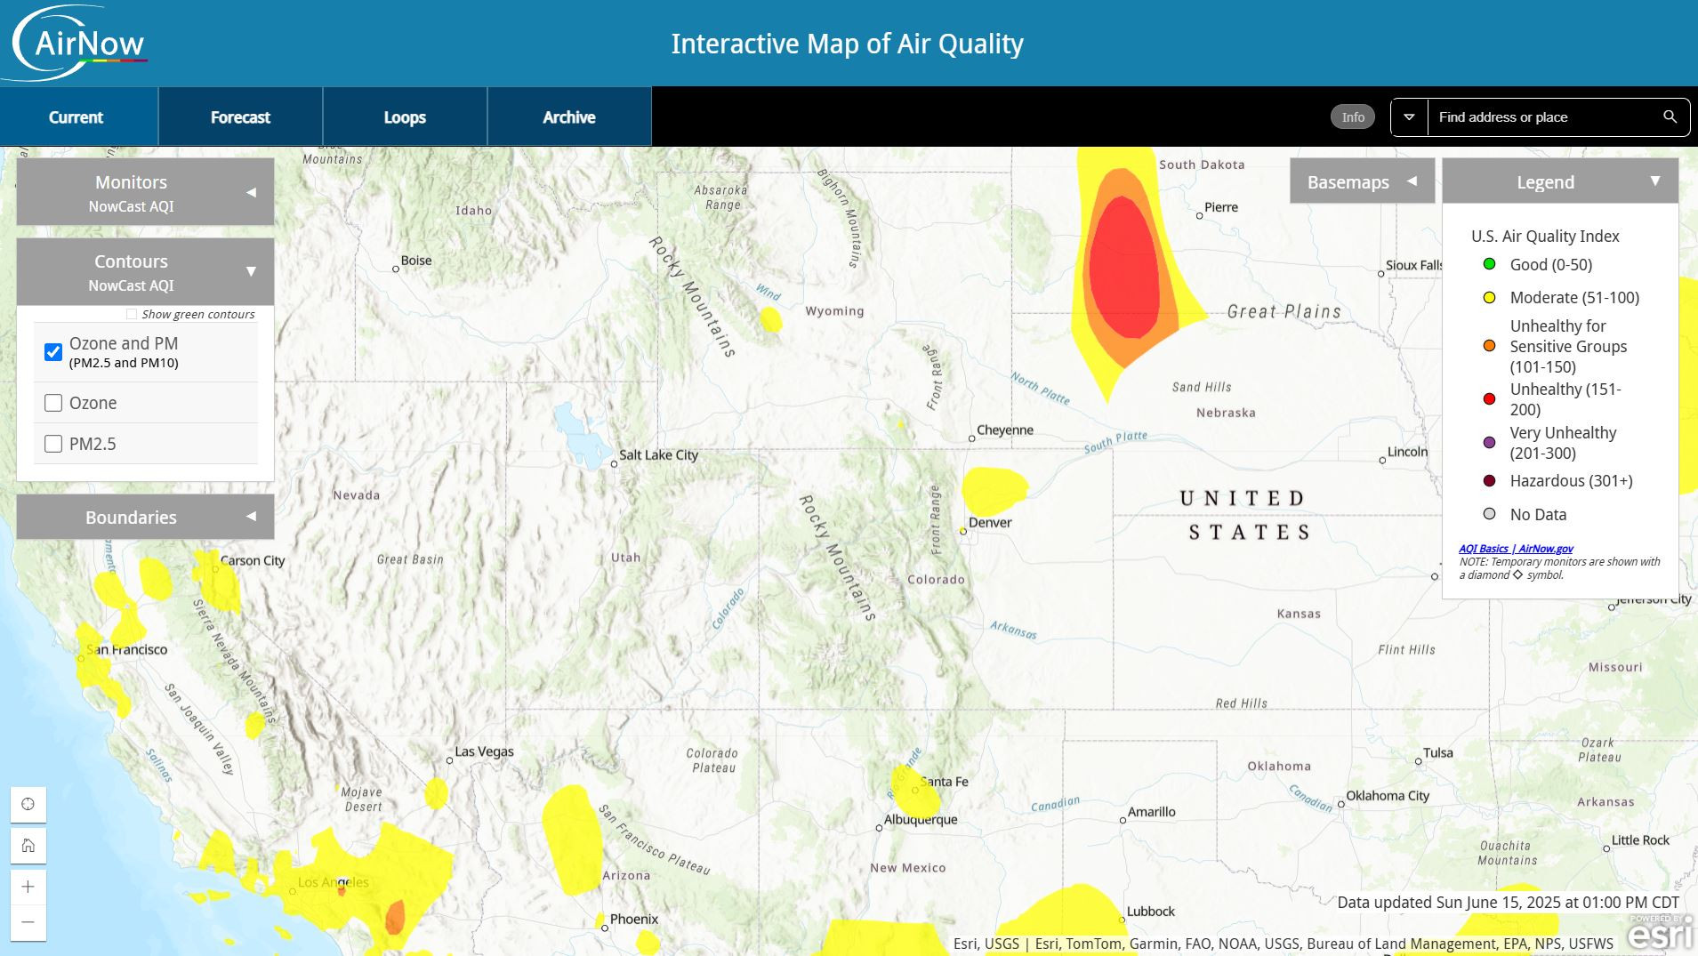
Task: Click the Phoenix city marker
Action: coord(605,928)
